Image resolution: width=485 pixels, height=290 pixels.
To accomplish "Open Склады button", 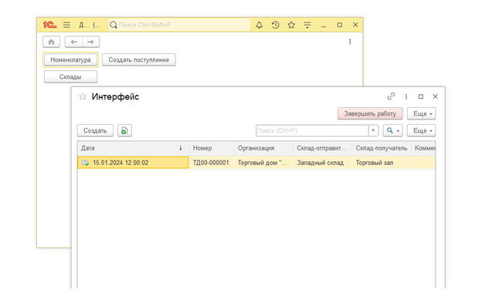I will (70, 77).
